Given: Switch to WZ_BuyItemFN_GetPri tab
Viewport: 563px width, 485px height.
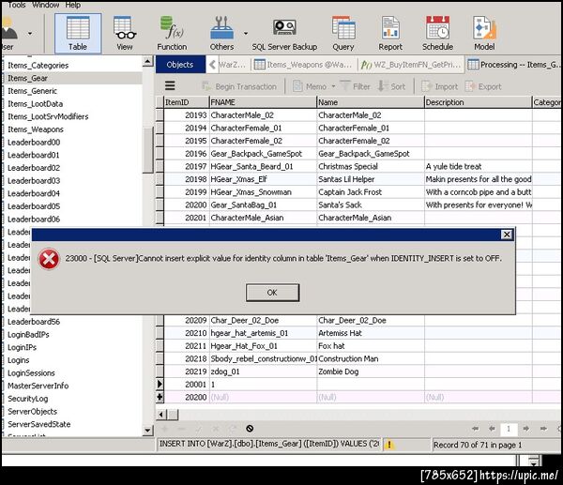Looking at the screenshot, I should pos(411,65).
